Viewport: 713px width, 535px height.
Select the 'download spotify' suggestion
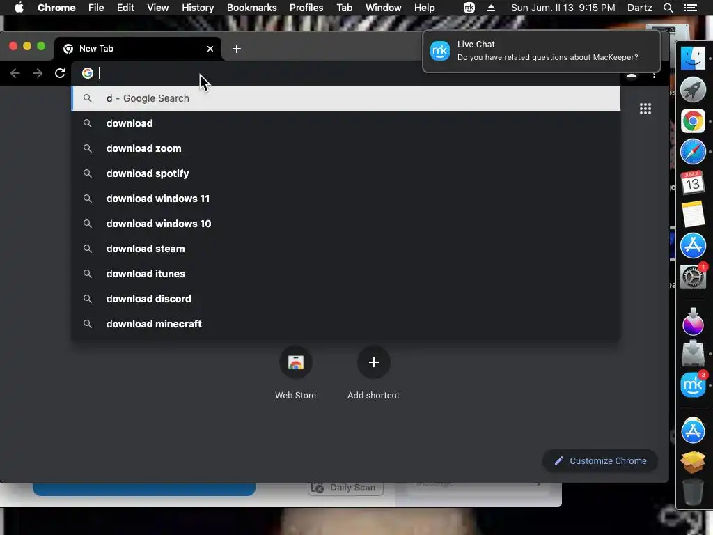[345, 173]
